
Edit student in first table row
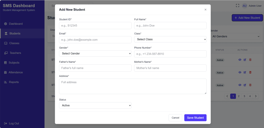coord(245,60)
